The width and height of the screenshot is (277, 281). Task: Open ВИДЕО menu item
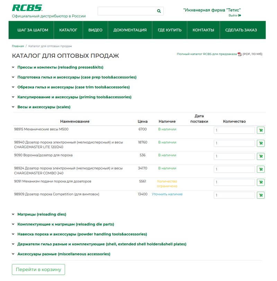(x=95, y=30)
